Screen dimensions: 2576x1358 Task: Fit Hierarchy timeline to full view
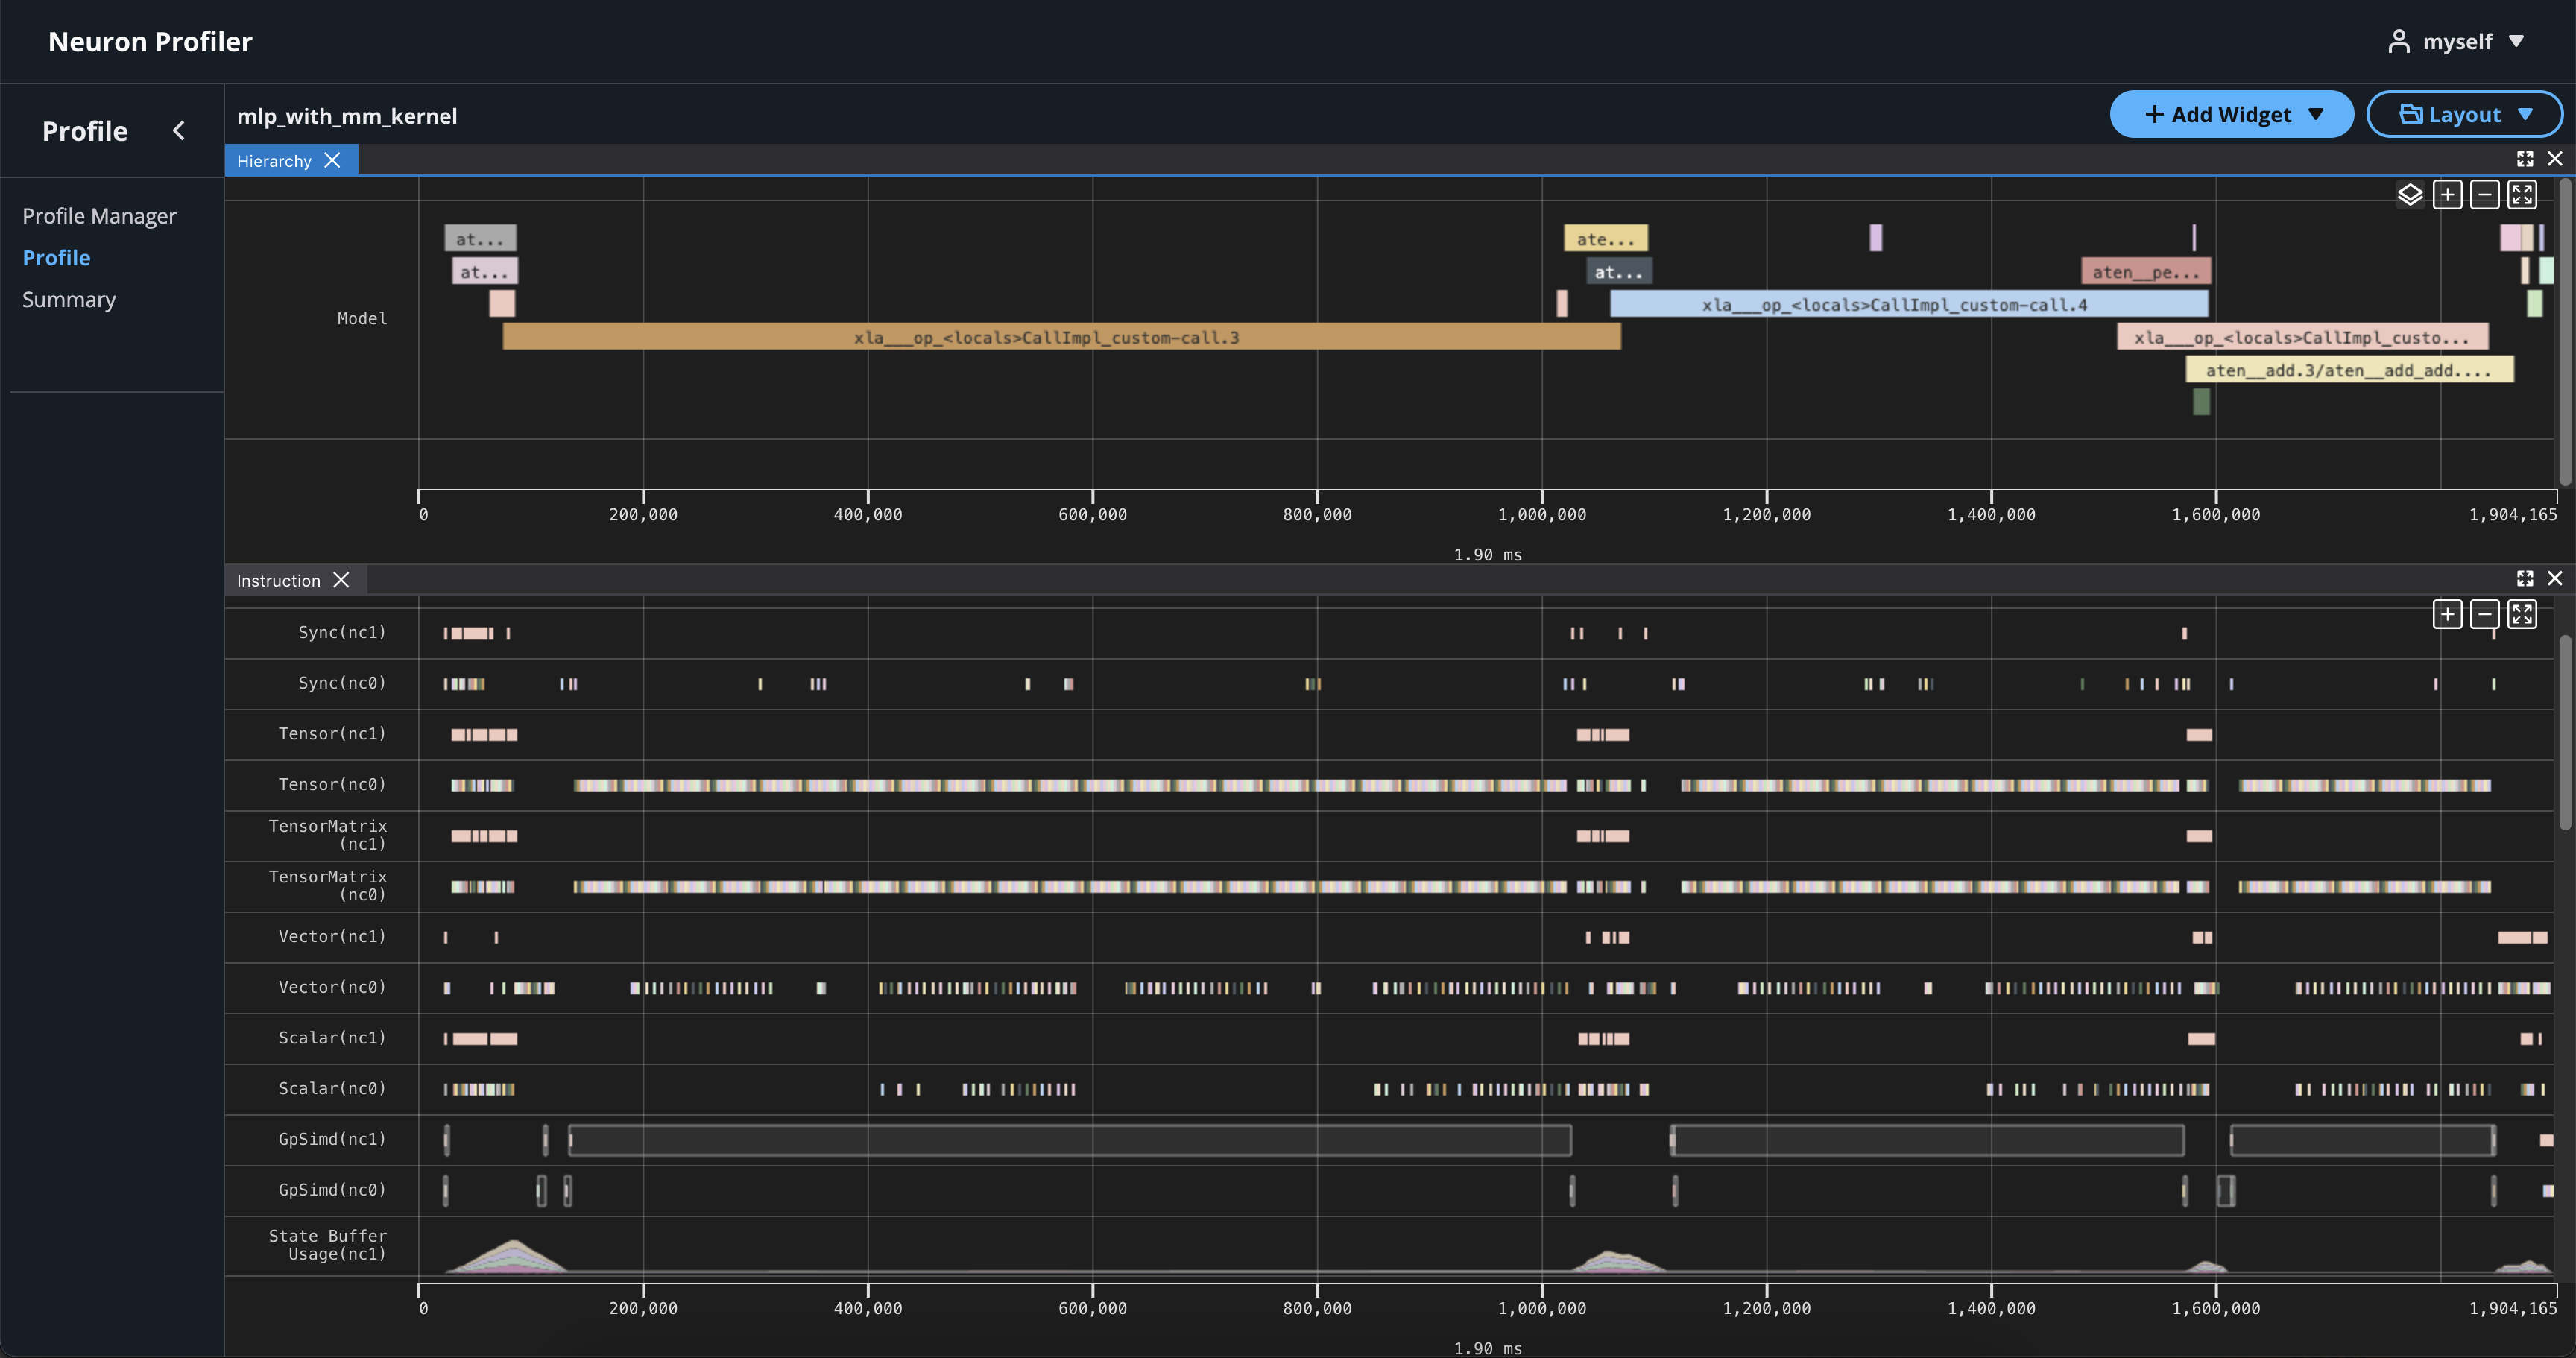tap(2521, 194)
